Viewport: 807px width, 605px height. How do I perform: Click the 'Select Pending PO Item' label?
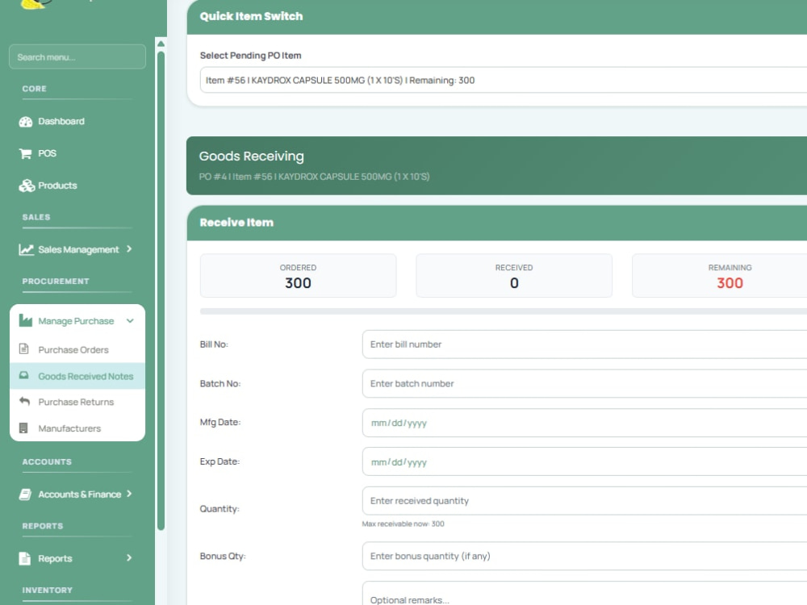point(251,56)
